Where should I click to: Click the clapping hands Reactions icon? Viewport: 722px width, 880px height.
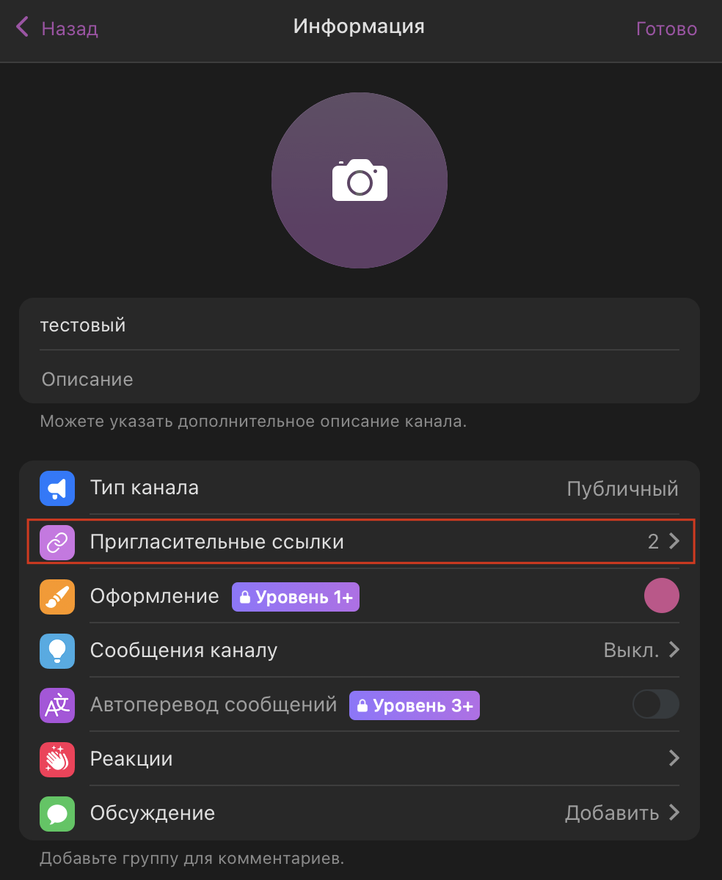[x=57, y=759]
